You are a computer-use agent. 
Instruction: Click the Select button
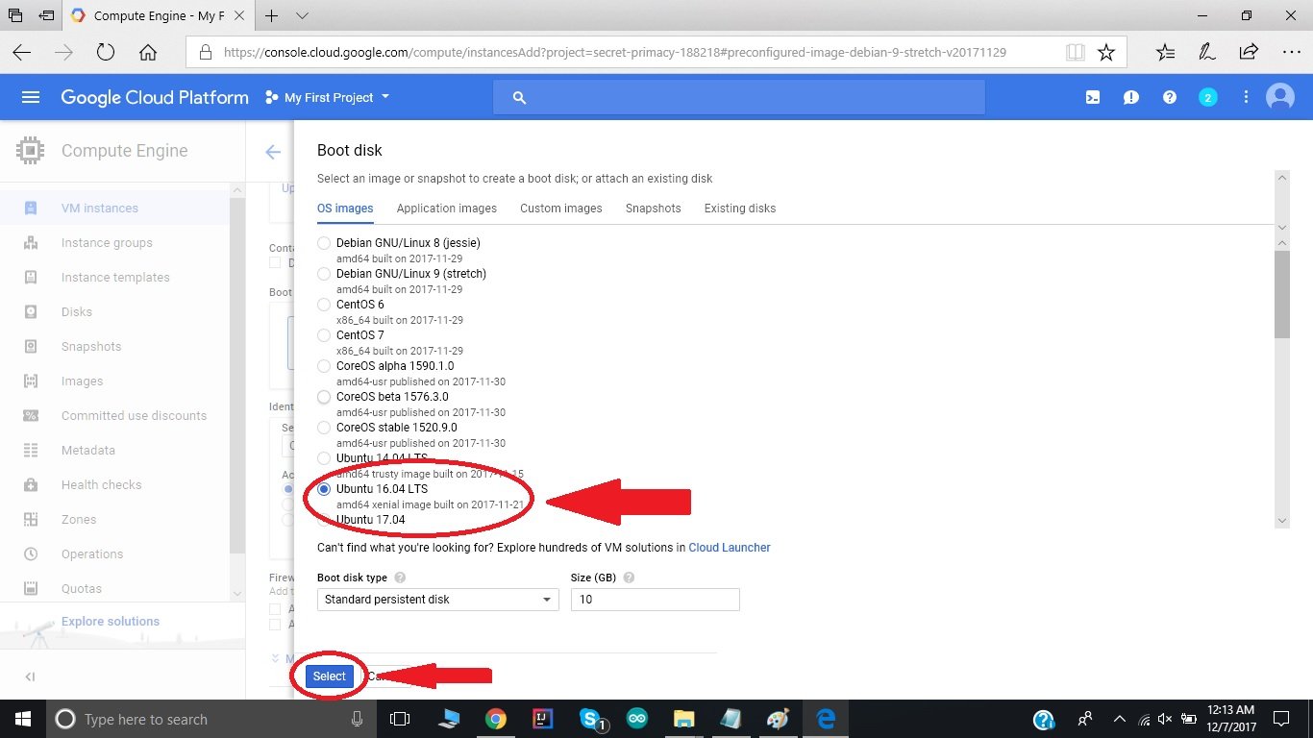pos(330,676)
